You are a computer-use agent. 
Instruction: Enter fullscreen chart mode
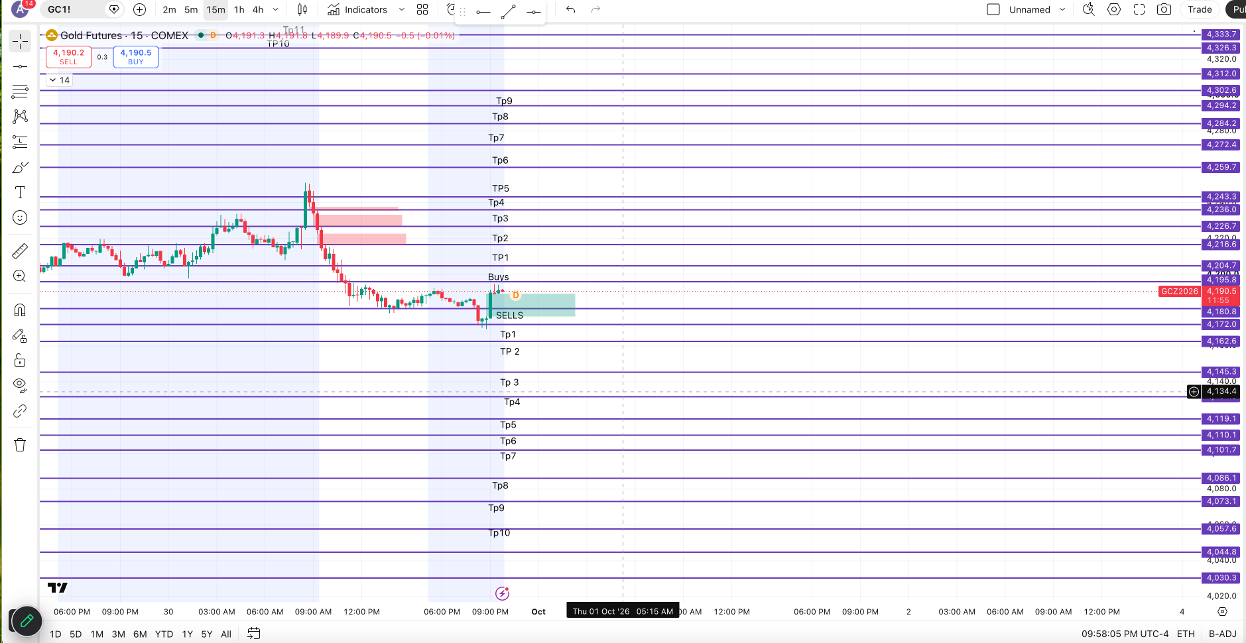1139,9
